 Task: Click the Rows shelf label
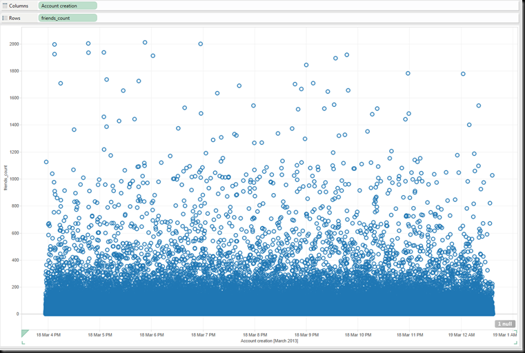(x=14, y=18)
